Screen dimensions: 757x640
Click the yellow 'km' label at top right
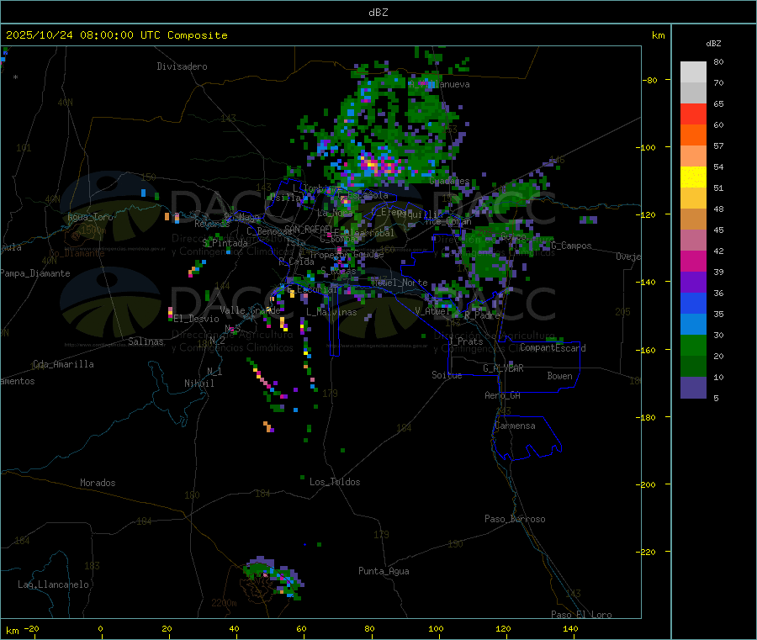658,35
